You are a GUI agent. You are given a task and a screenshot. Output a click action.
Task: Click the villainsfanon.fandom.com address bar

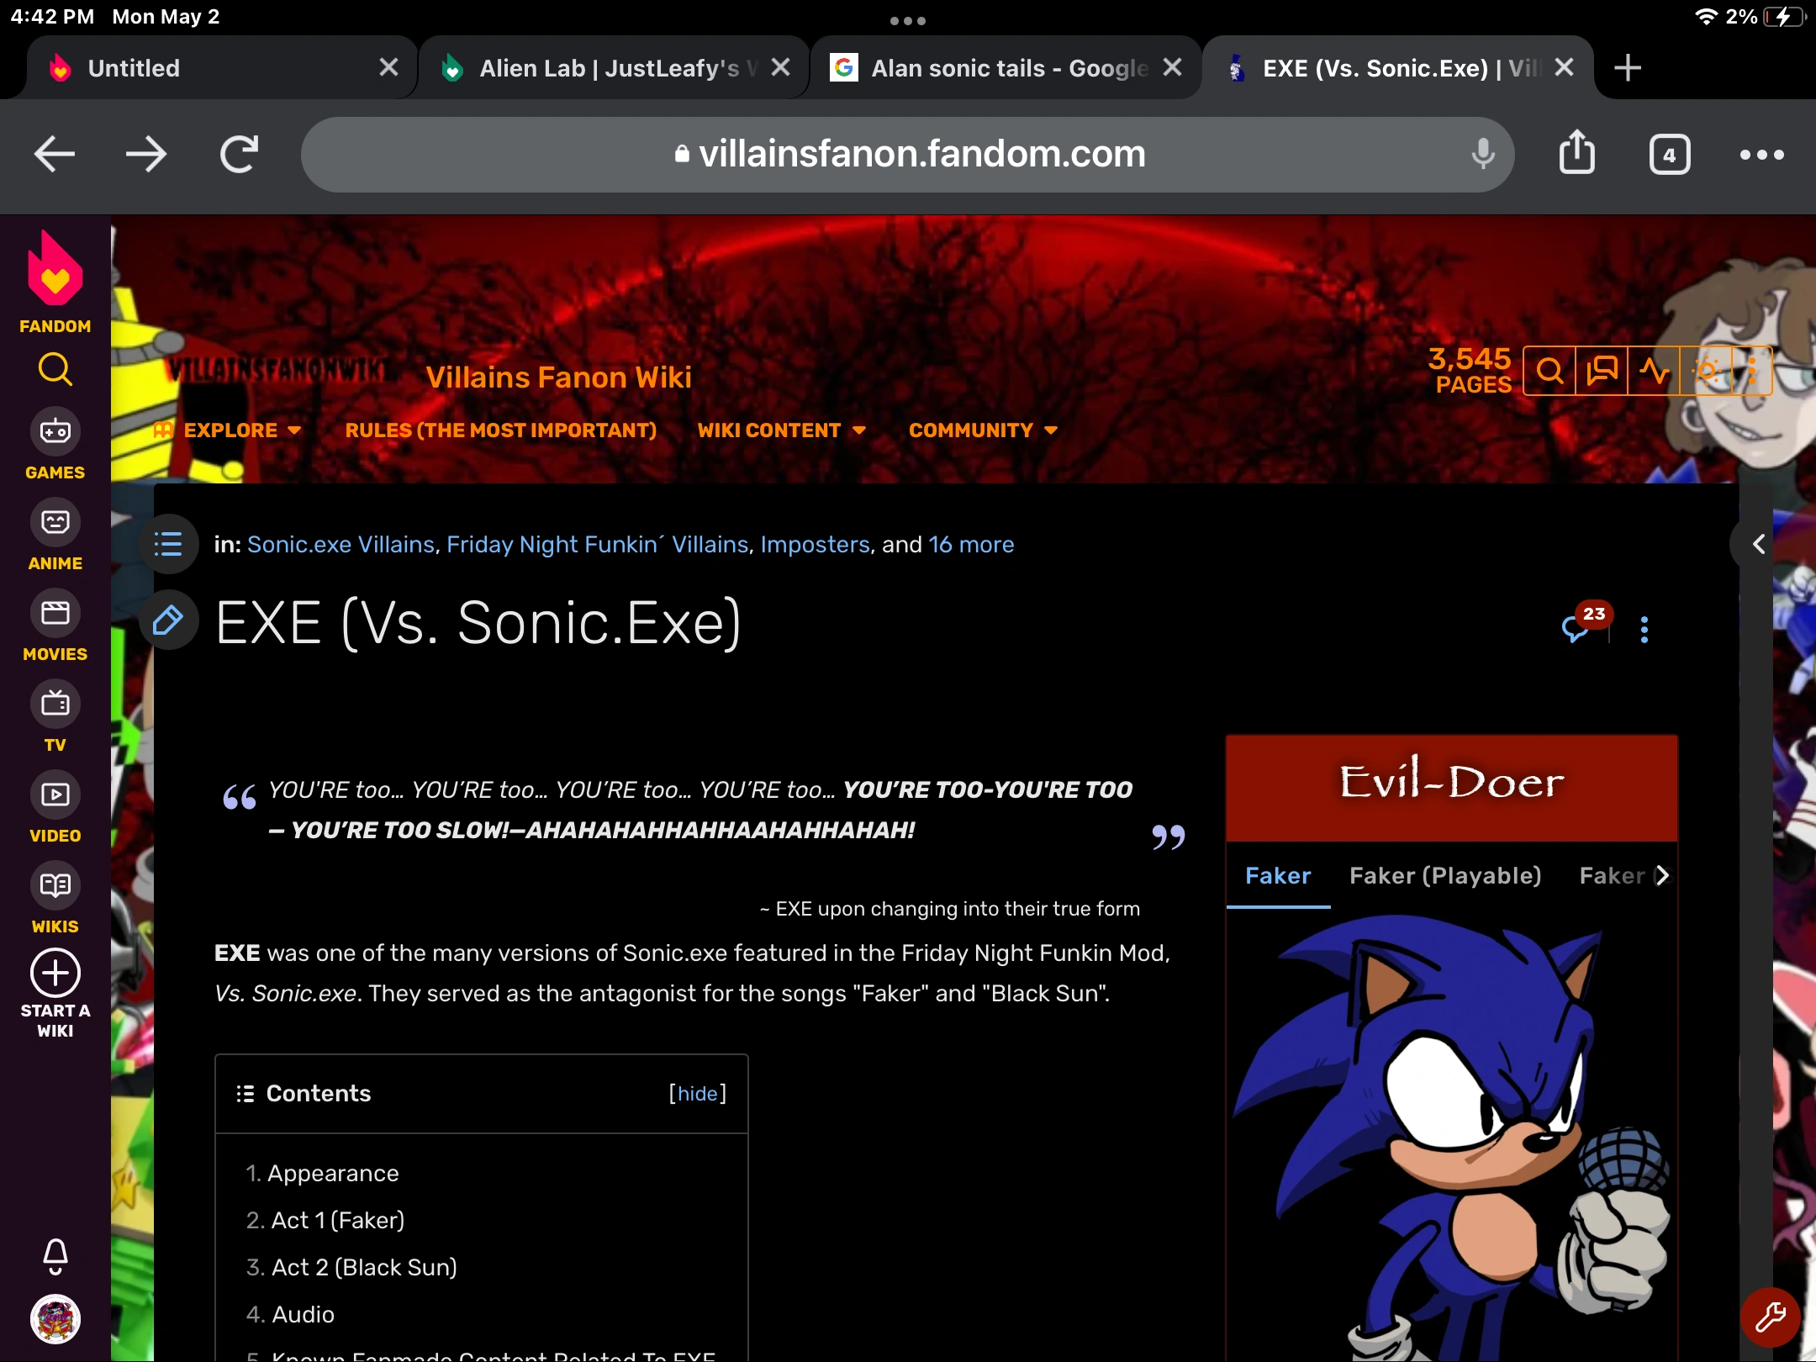click(x=922, y=154)
